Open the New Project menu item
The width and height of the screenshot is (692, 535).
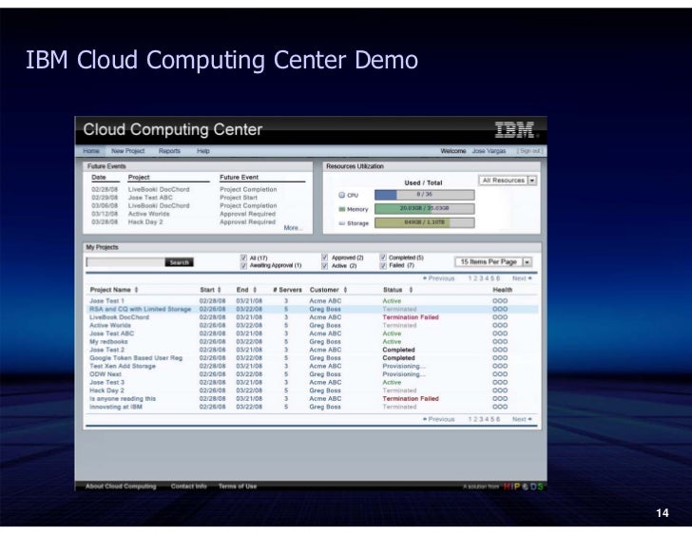point(128,151)
